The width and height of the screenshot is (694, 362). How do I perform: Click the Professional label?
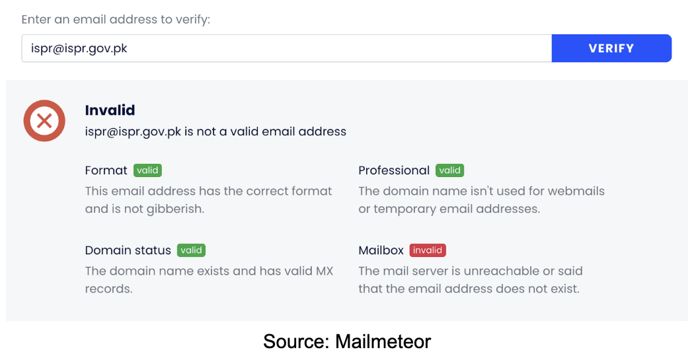pos(394,170)
